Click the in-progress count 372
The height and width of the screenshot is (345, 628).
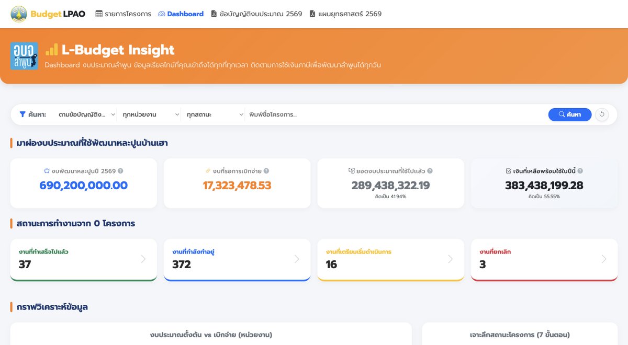182,264
